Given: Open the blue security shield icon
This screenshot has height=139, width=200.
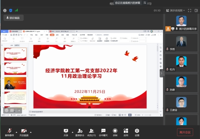Looking at the screenshot, I should (x=11, y=10).
